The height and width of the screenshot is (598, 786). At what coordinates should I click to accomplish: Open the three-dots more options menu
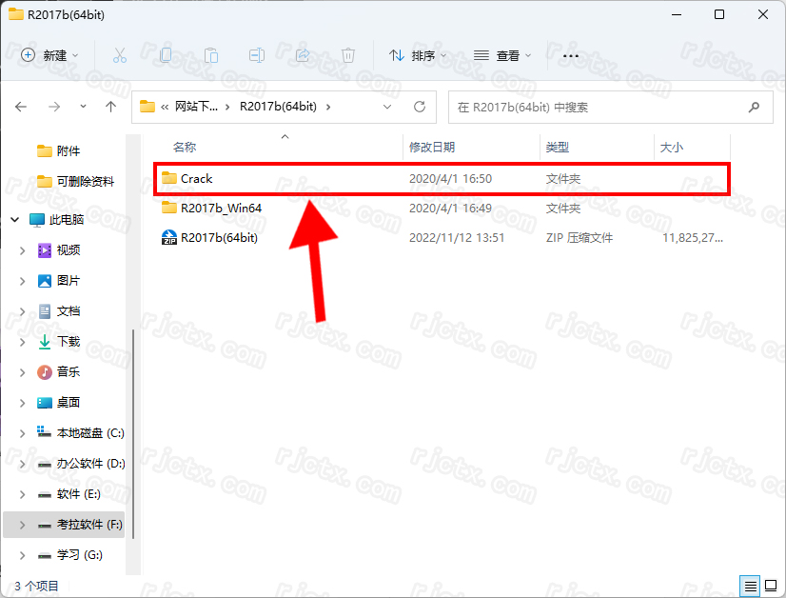point(571,55)
